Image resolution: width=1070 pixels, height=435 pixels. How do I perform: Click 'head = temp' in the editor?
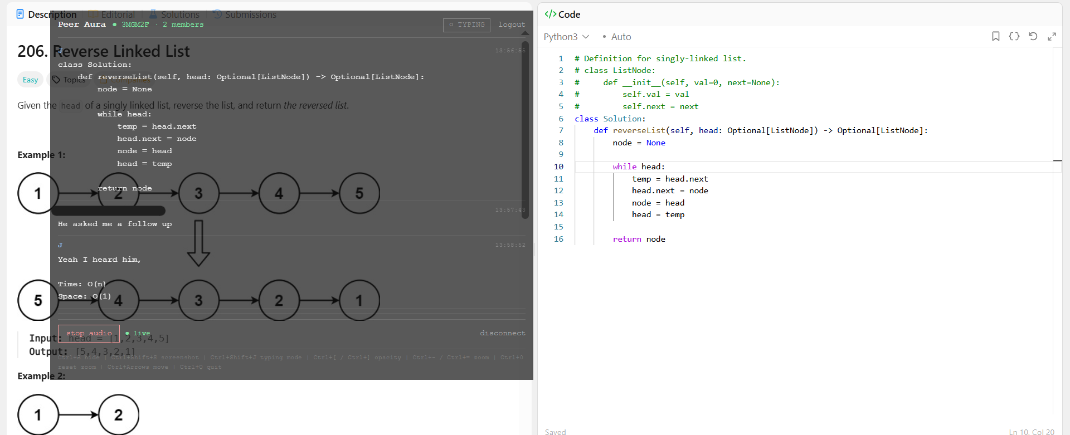[658, 214]
